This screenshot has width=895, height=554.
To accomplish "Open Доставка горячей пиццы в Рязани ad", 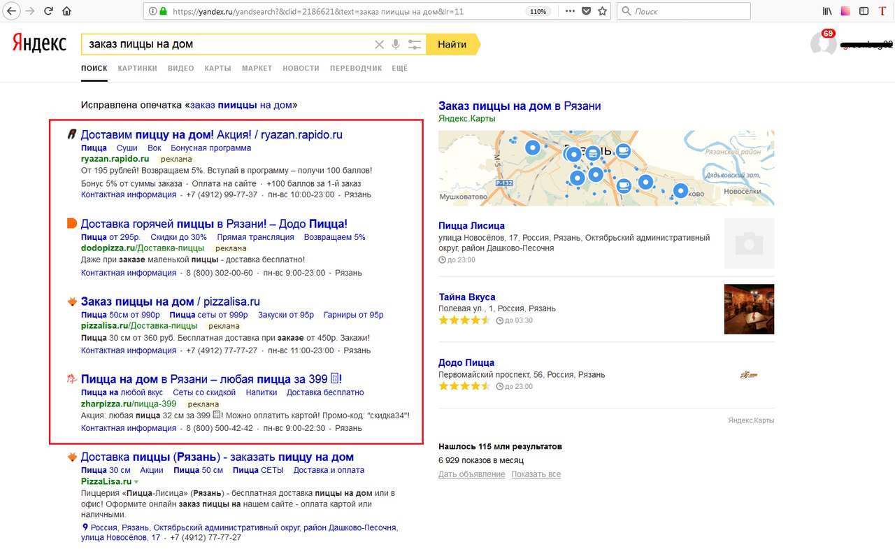I will click(x=214, y=224).
